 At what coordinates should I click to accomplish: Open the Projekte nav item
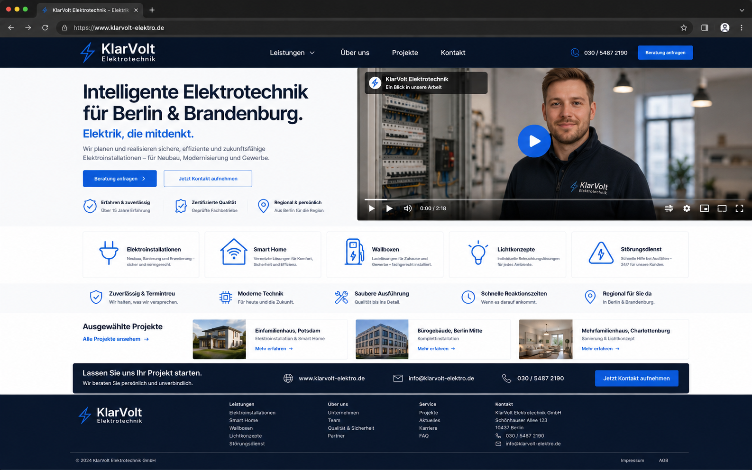point(405,53)
